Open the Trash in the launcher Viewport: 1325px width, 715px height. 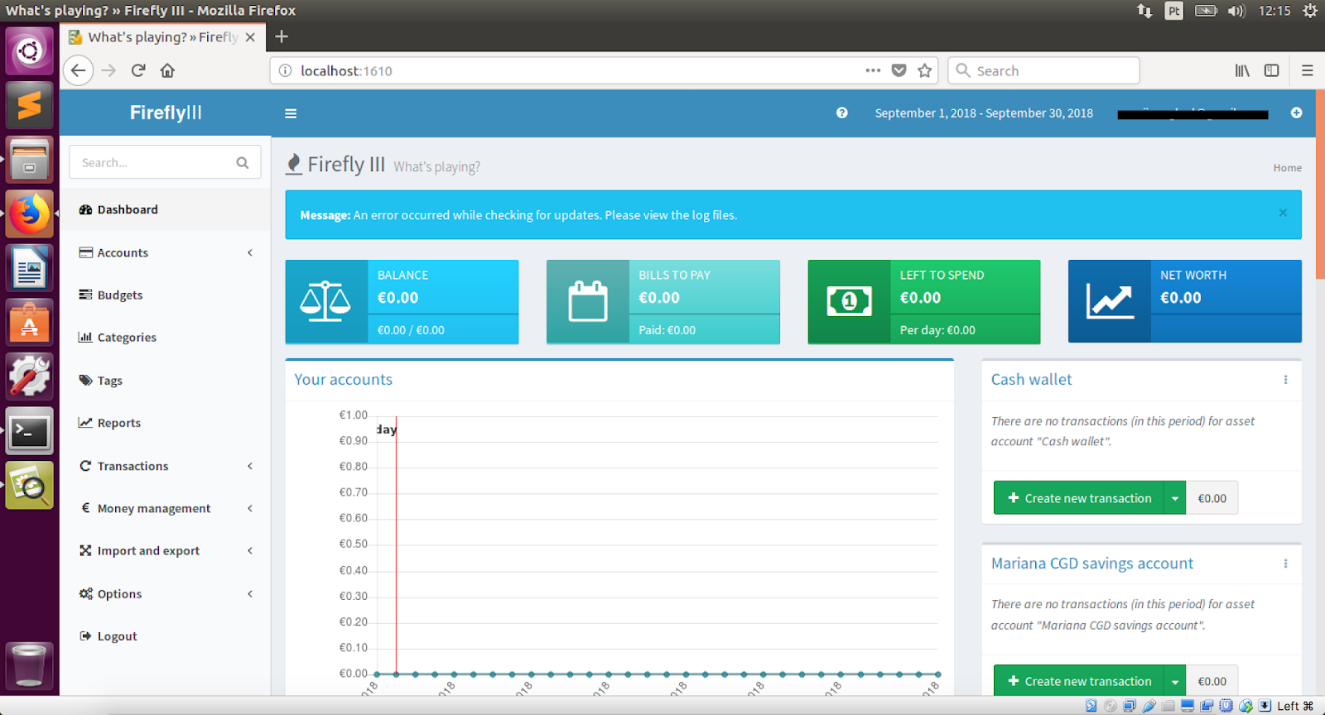click(30, 665)
